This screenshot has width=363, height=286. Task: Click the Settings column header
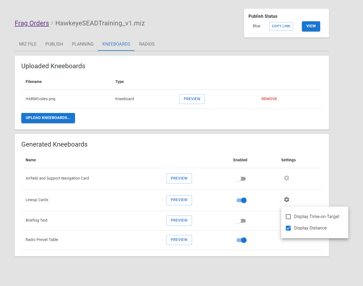288,160
